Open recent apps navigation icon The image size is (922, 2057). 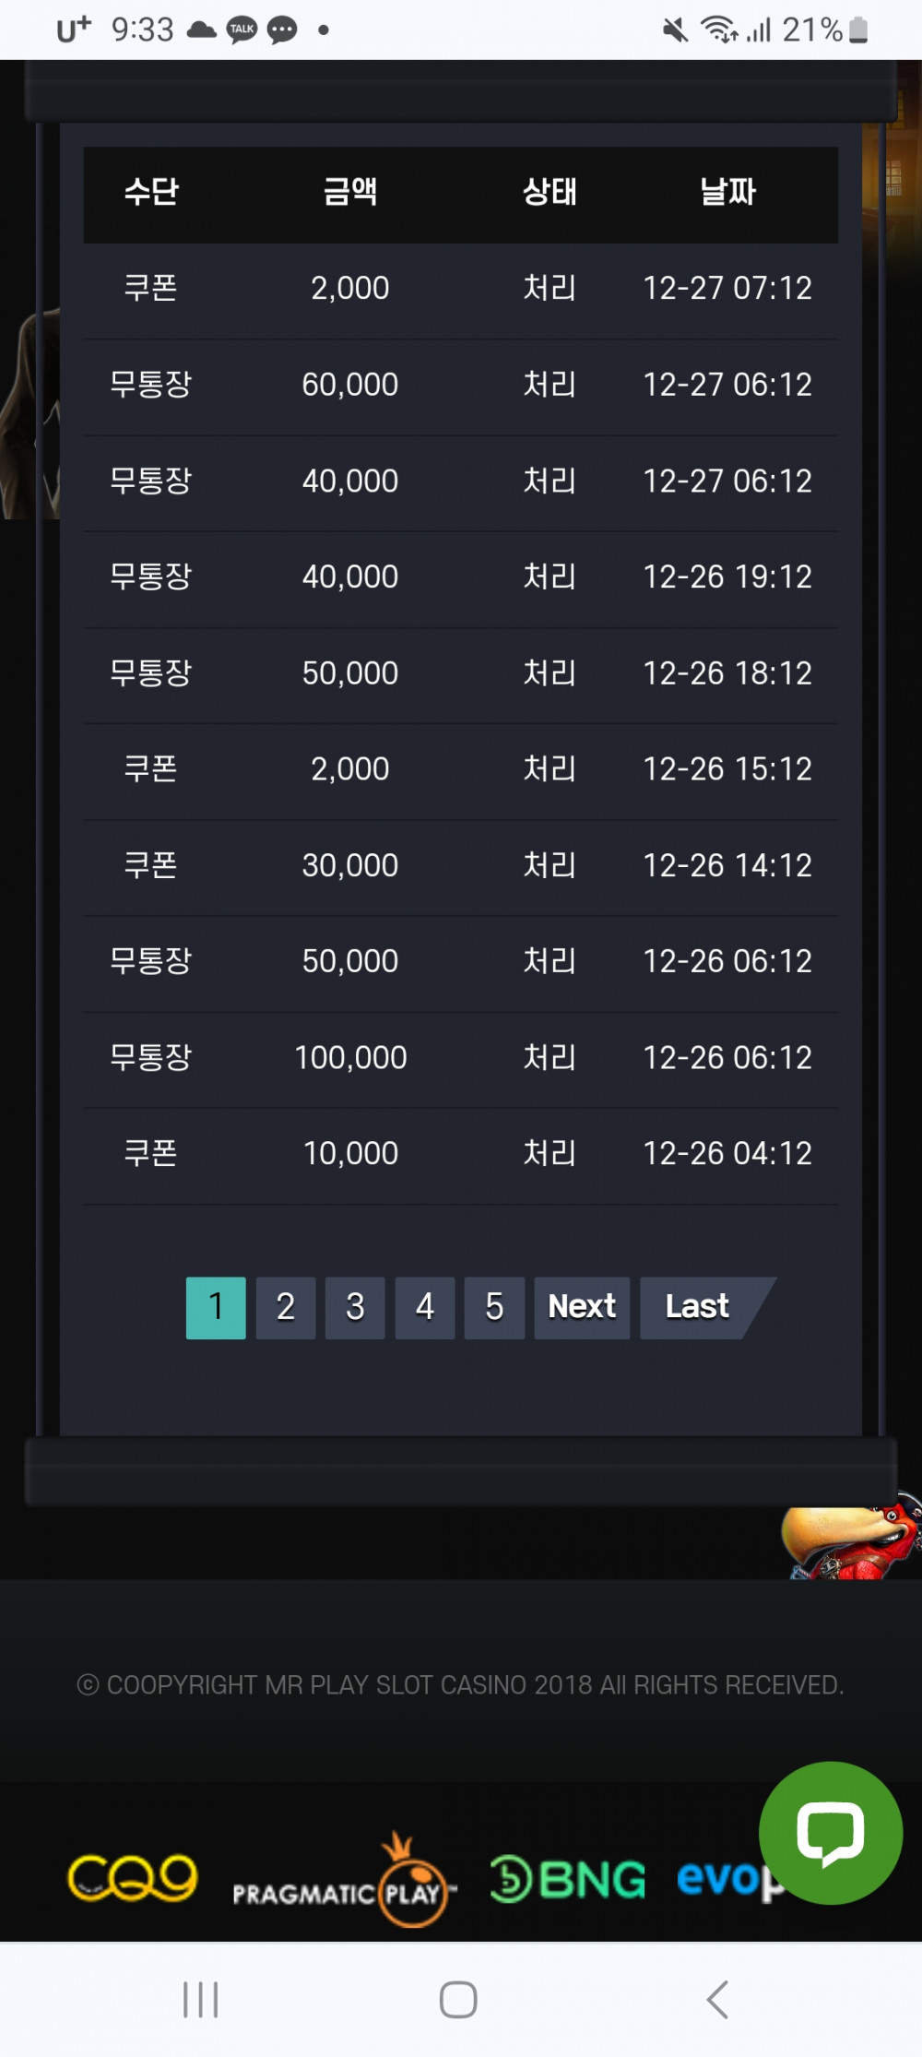(x=200, y=2000)
